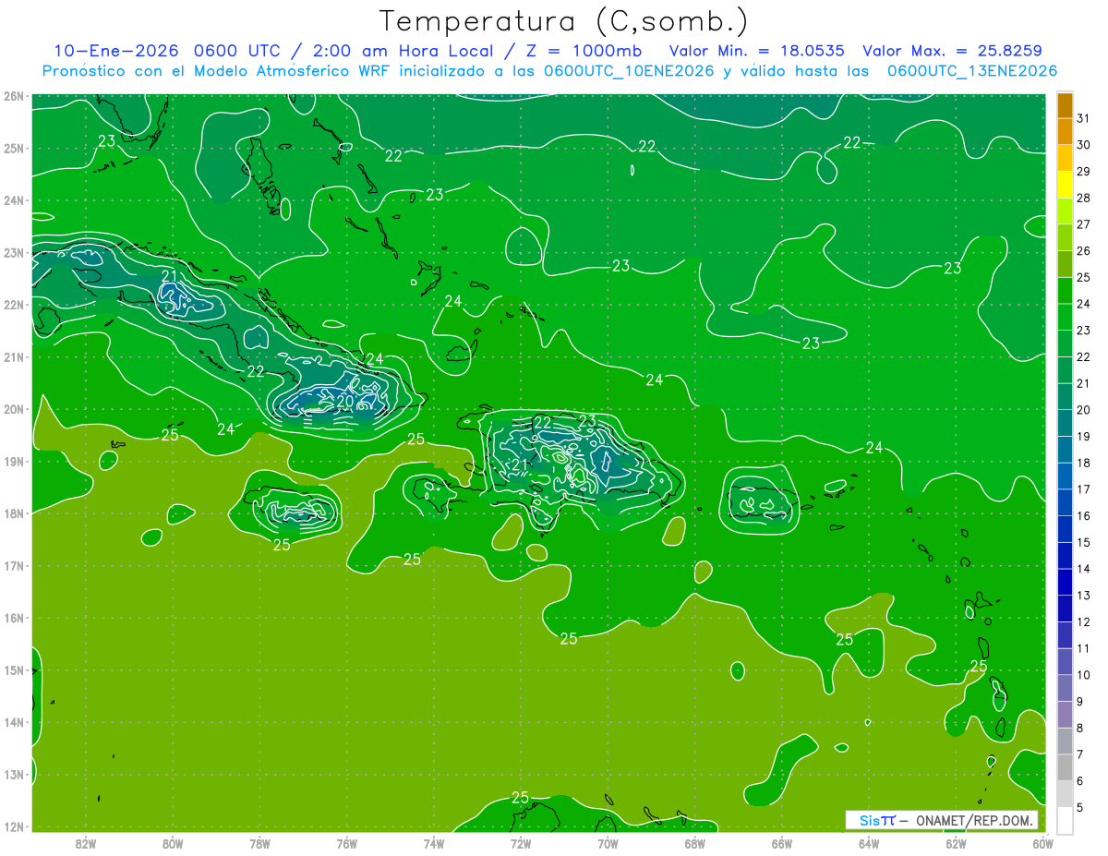Viewport: 1108px width, 856px height.
Task: Click the '0600UTC_13ENE2026' valid-until timestamp
Action: (971, 71)
